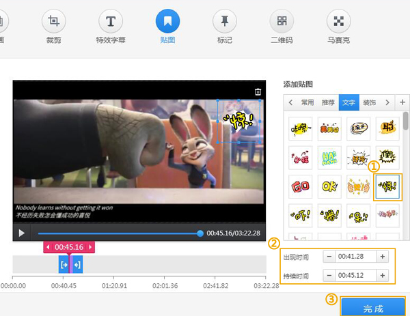Click the video progress slider handle
410x316 pixels.
(x=200, y=233)
